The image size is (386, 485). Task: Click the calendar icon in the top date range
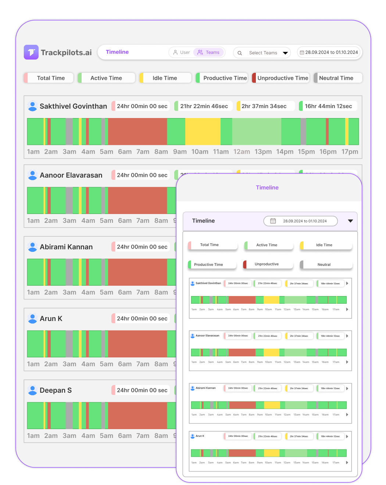pos(302,53)
